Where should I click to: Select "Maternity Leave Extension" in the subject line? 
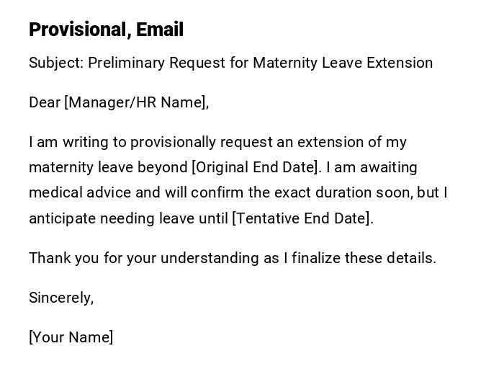pyautogui.click(x=343, y=63)
